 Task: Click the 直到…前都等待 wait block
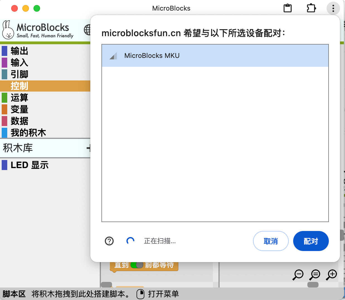pos(144,266)
